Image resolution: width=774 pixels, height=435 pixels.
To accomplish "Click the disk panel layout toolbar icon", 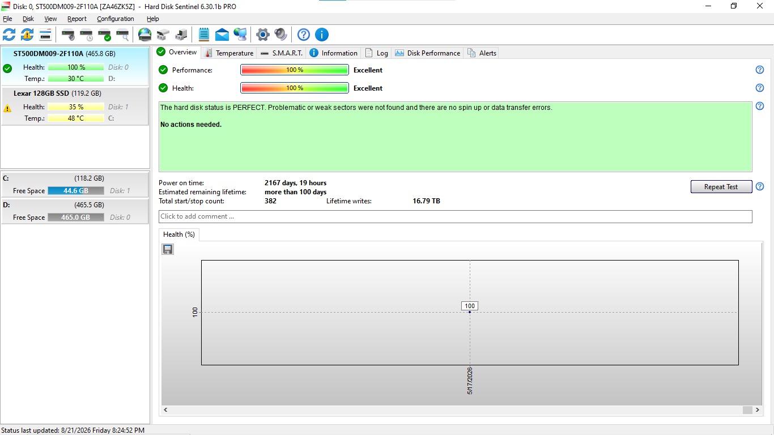I will point(45,35).
